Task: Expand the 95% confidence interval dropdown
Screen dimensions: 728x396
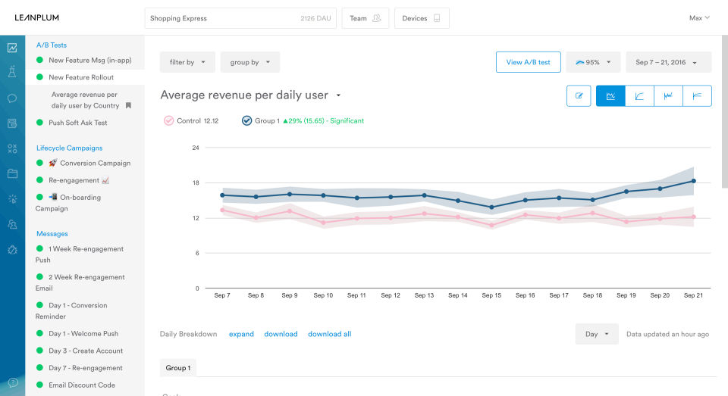Action: [x=593, y=62]
